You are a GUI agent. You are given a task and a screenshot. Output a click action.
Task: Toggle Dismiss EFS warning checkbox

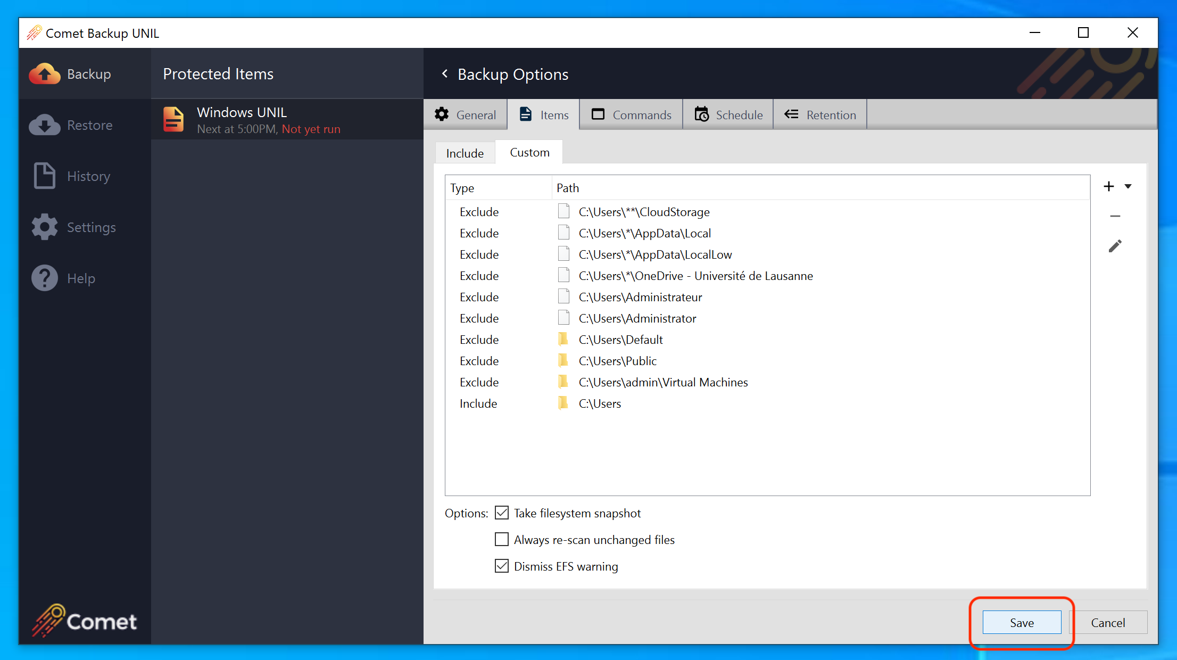[x=502, y=566]
